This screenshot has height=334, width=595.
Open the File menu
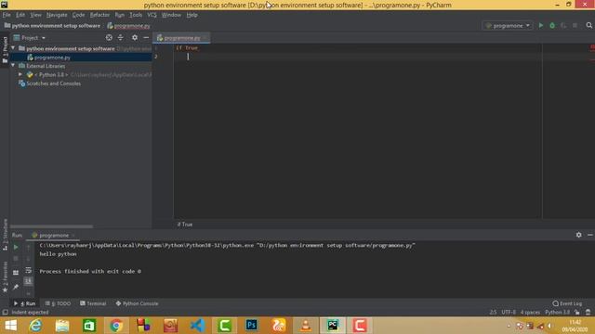(x=7, y=15)
